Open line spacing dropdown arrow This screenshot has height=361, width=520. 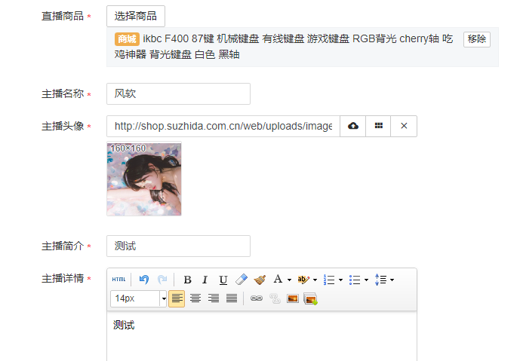(392, 280)
